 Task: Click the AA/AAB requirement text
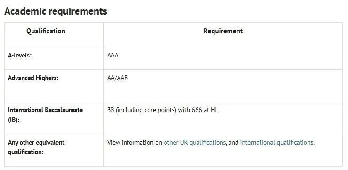click(118, 78)
